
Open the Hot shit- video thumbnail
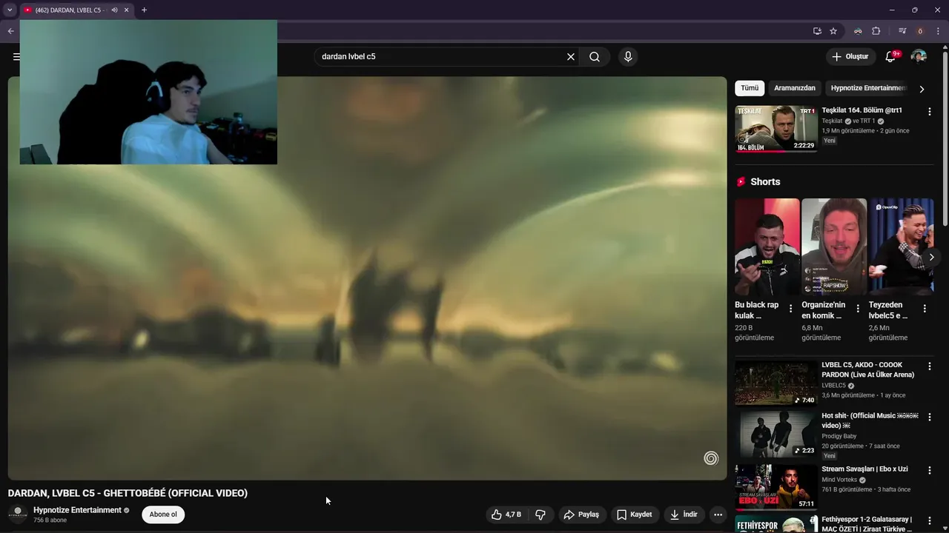pos(776,435)
